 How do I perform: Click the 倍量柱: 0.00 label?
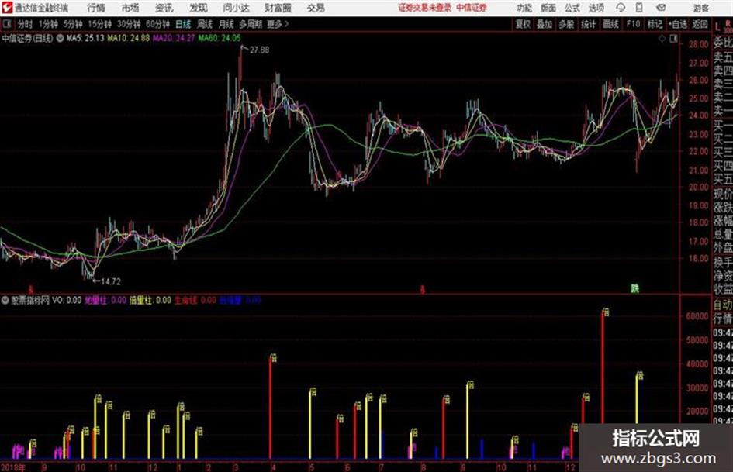(x=150, y=300)
